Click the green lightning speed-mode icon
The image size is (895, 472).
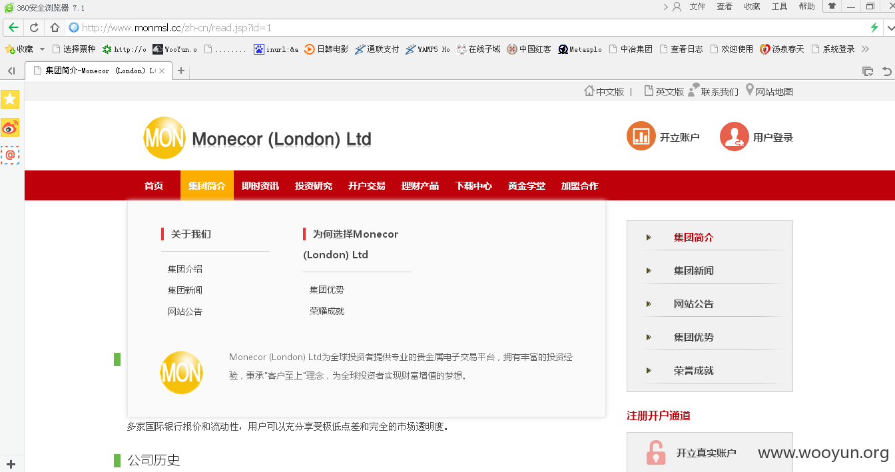coord(874,28)
